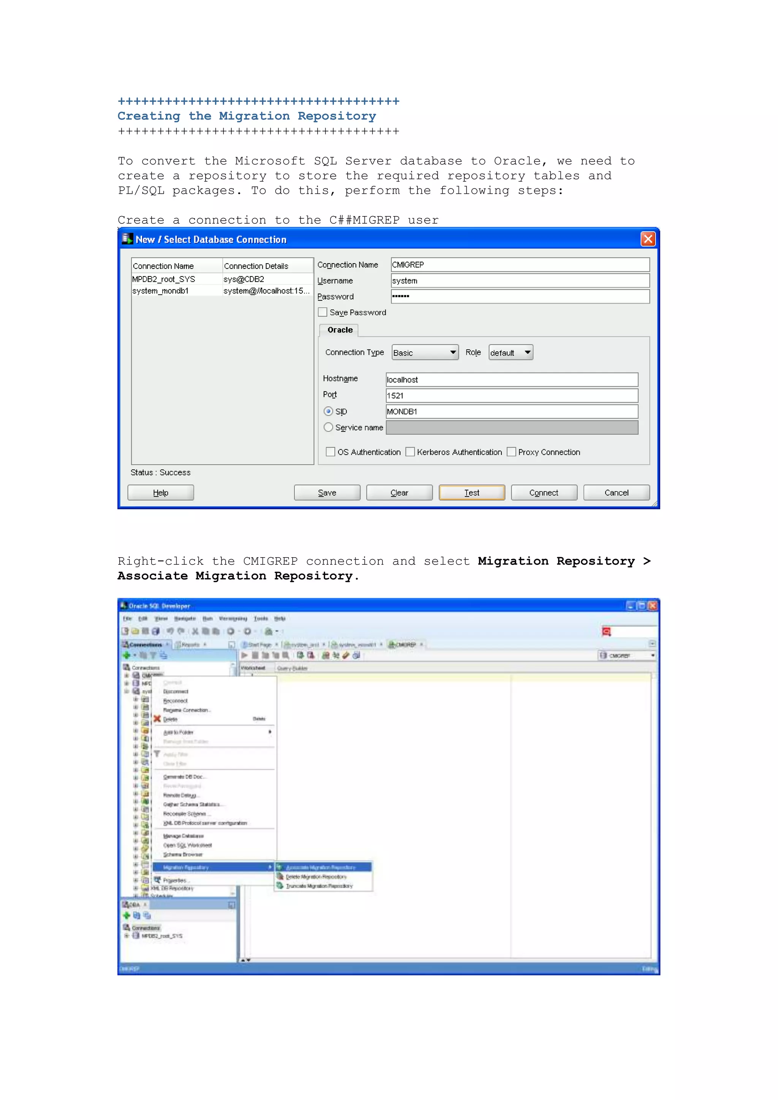Click the Help button in connection dialog
Image resolution: width=778 pixels, height=1100 pixels.
click(160, 493)
